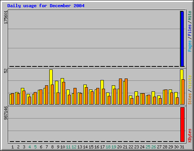Click the orange Sites bar on day 21
The image size is (194, 151).
point(126,91)
